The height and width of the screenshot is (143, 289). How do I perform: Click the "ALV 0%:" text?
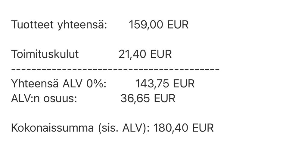pos(84,84)
